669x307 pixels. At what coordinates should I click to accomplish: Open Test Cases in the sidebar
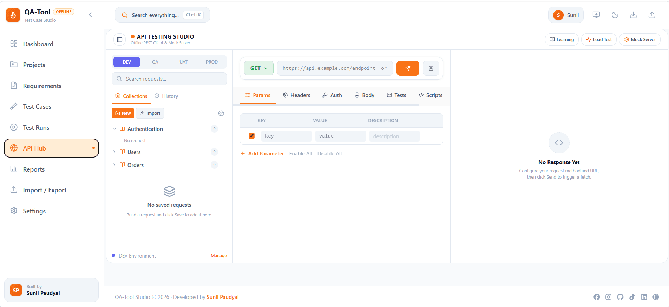51,107
